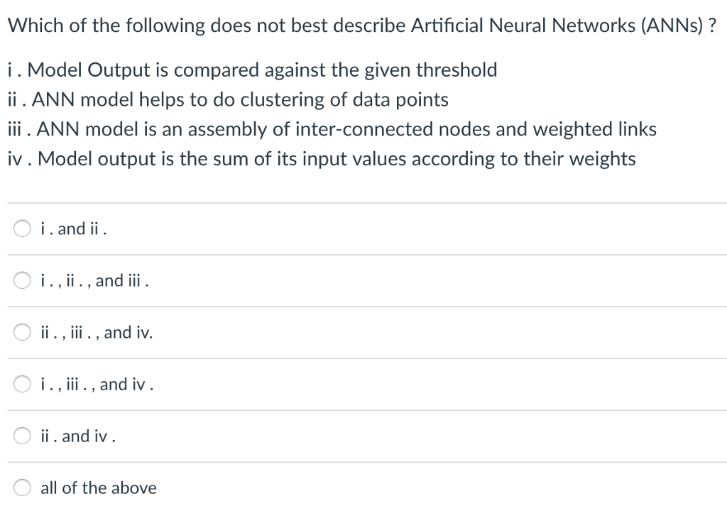Click the "i., ii., and iii." label text
The height and width of the screenshot is (511, 727).
tap(94, 280)
